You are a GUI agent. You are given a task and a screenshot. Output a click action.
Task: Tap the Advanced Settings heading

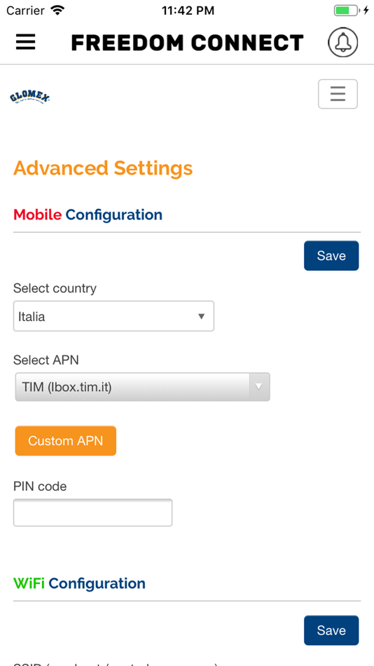click(x=103, y=168)
